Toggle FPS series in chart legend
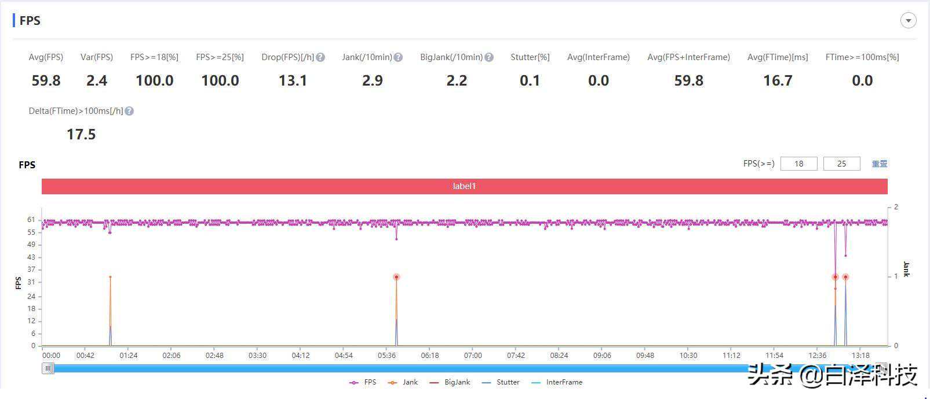 pos(363,382)
